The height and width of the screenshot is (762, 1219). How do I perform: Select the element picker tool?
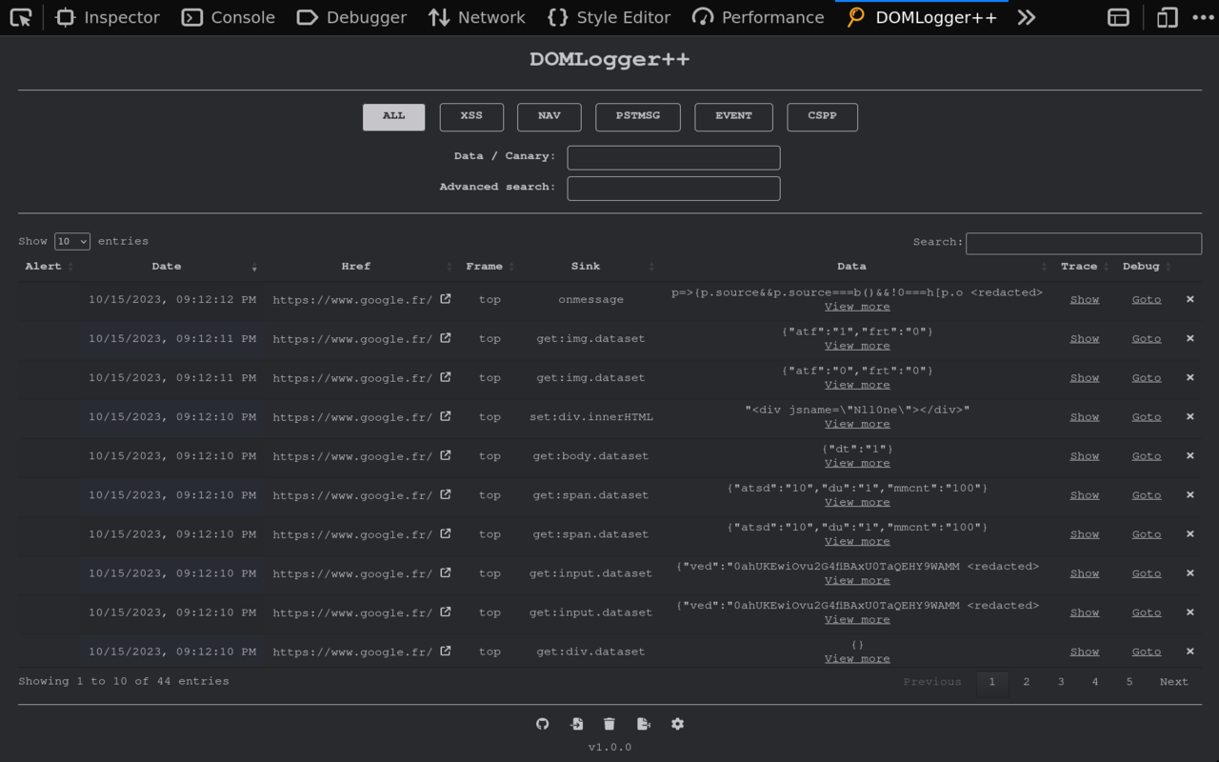(20, 16)
